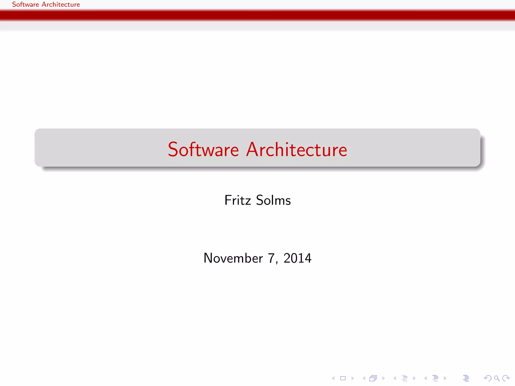Click Software Architecture header link at top

[46, 5]
